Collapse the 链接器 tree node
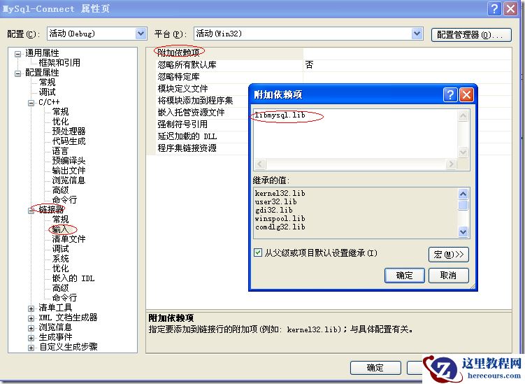This screenshot has height=384, width=525. (31, 210)
